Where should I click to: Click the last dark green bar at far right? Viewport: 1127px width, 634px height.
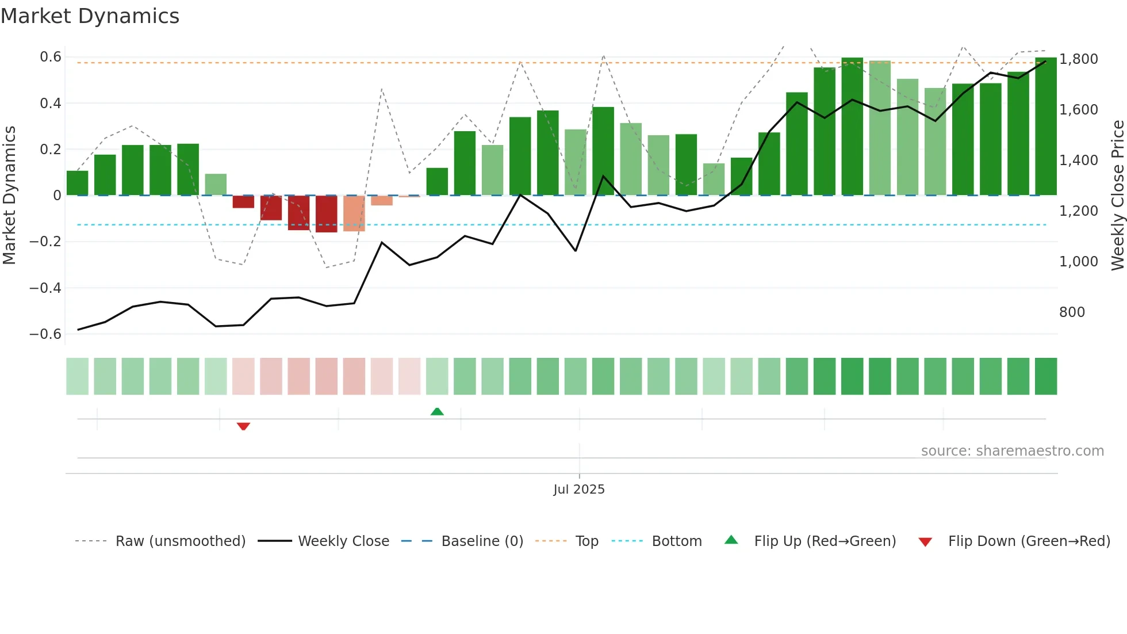point(1046,126)
